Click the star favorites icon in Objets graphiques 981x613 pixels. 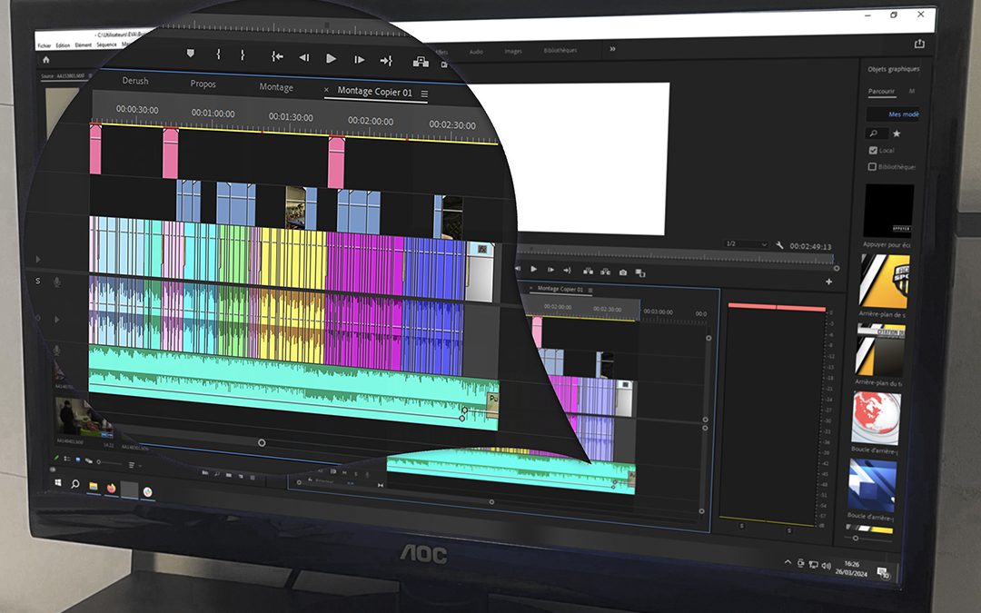pyautogui.click(x=897, y=133)
